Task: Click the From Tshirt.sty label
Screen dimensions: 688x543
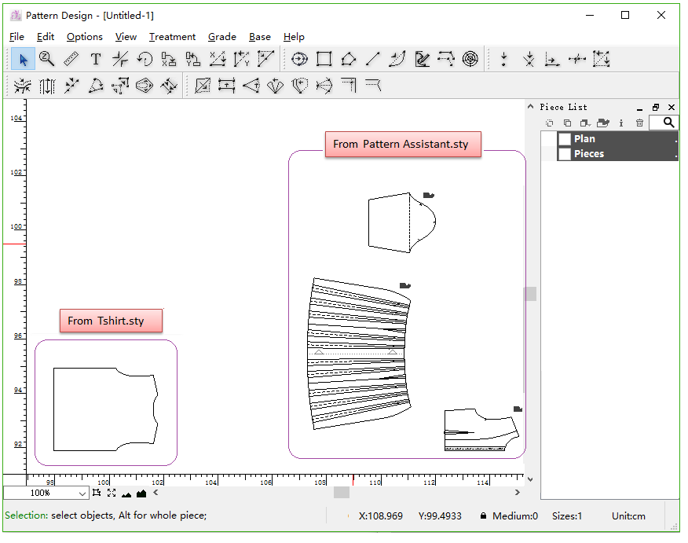Action: click(x=111, y=321)
